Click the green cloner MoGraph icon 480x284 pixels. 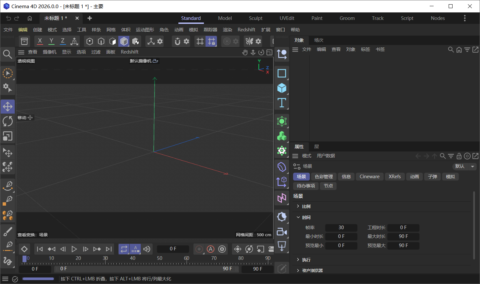pos(282,136)
